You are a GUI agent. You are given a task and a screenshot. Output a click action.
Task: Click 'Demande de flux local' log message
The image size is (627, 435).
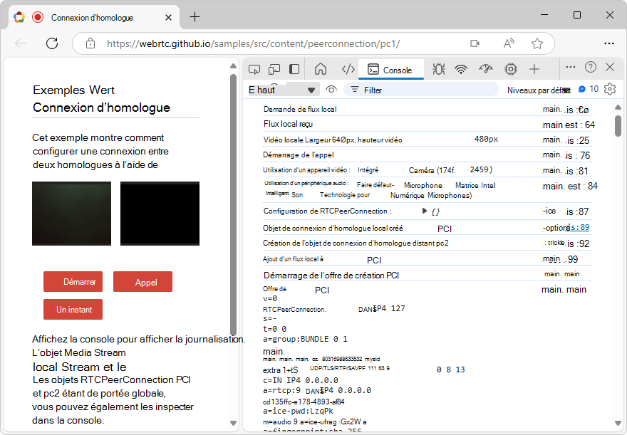(x=300, y=109)
